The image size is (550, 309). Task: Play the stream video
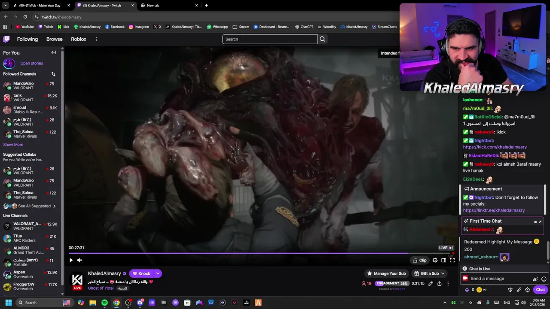point(71,260)
